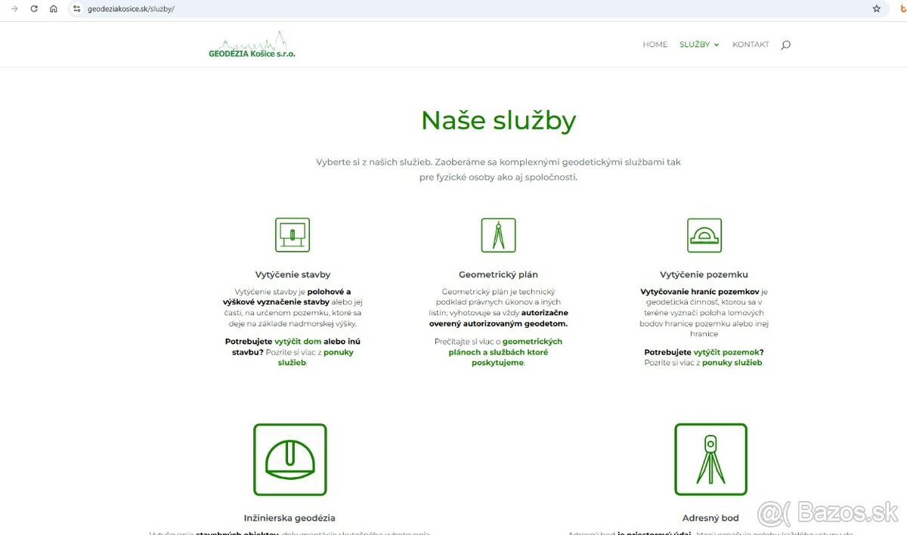
Task: Click the 'Geometrický plán' heading
Action: (499, 275)
